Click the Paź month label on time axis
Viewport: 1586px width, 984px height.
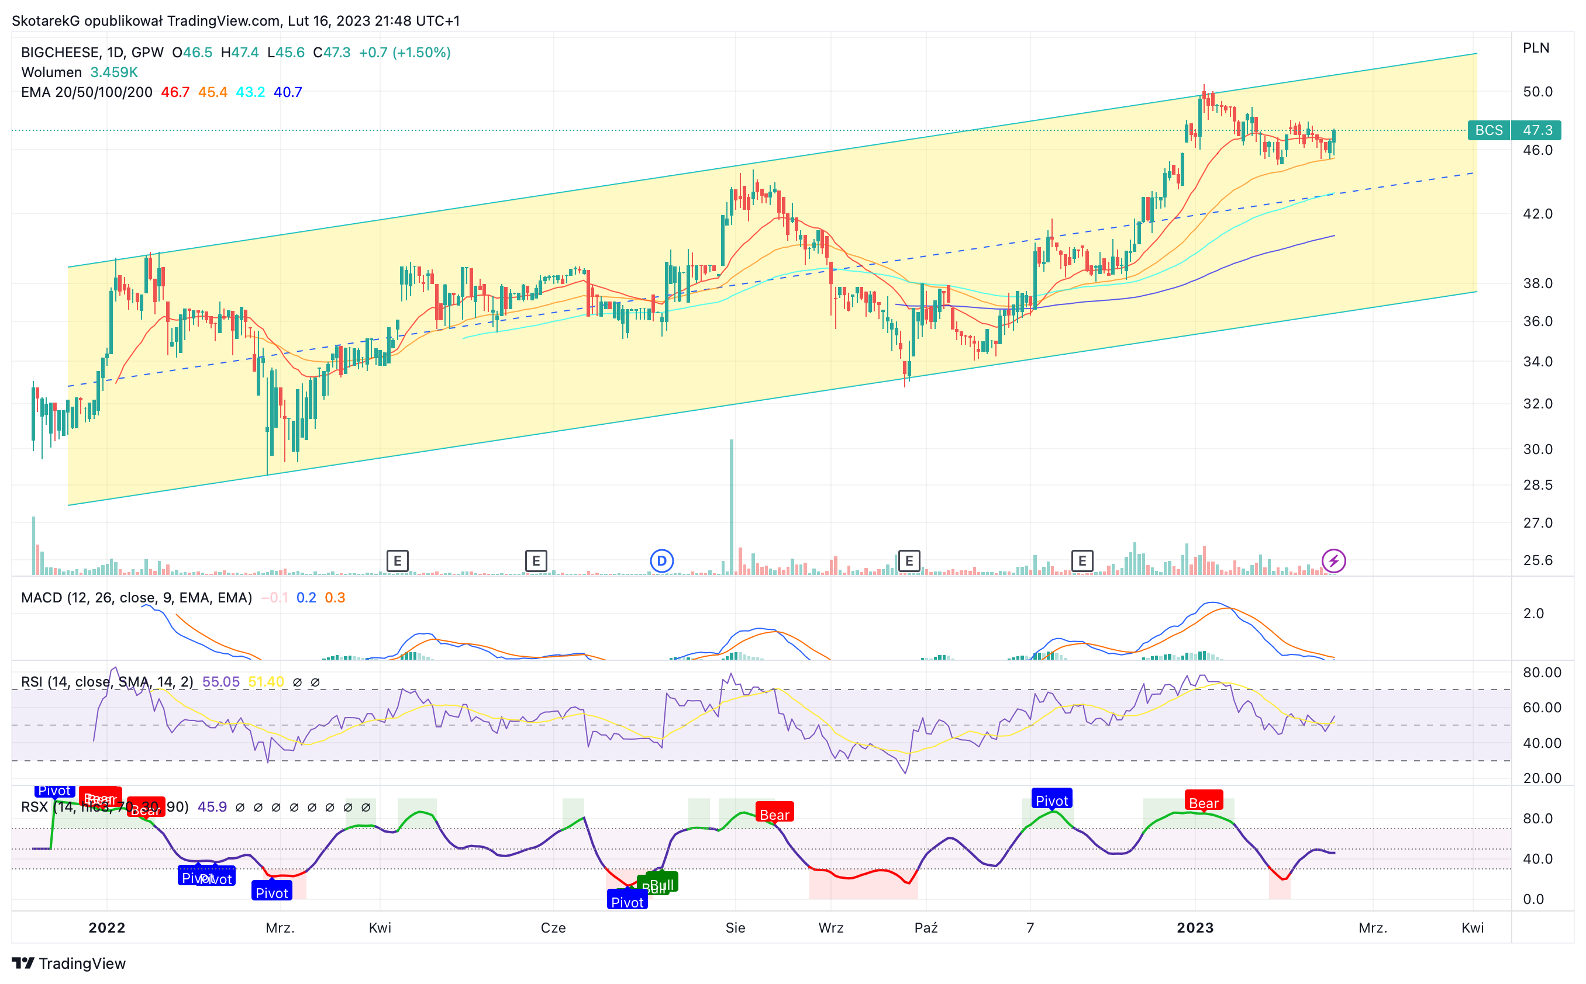(x=926, y=927)
